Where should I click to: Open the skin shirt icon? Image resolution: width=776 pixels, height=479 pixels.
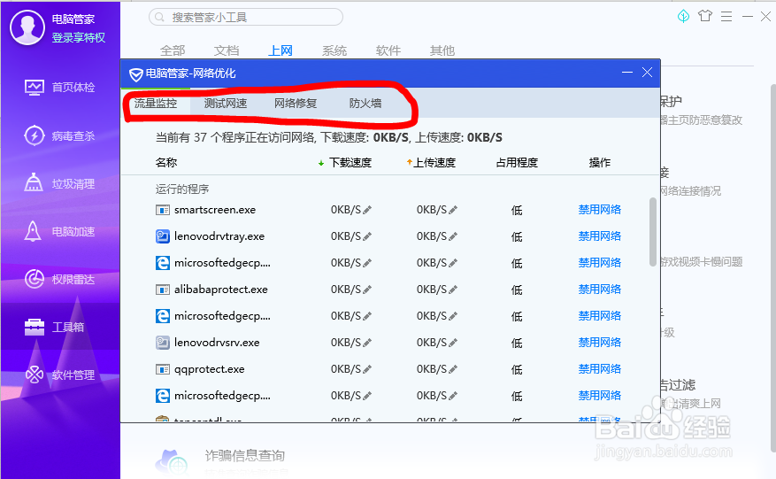pyautogui.click(x=704, y=16)
